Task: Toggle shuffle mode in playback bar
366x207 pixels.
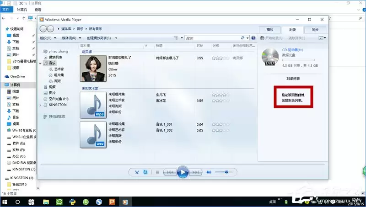Action: click(137, 172)
